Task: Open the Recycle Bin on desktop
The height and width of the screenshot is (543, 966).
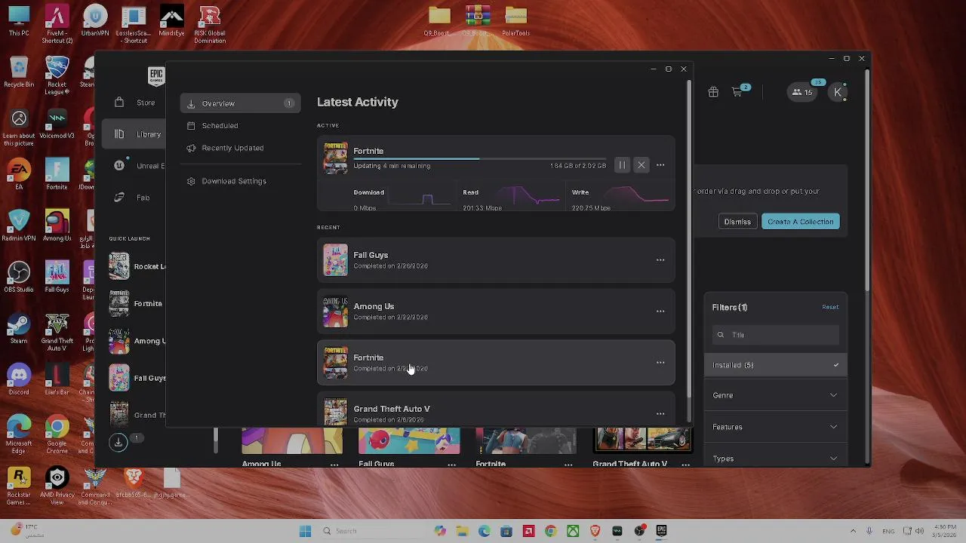Action: pyautogui.click(x=19, y=72)
